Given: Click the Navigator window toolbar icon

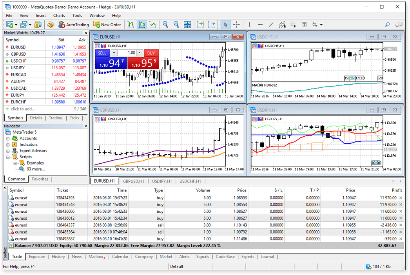Looking at the screenshot, I should (51, 25).
